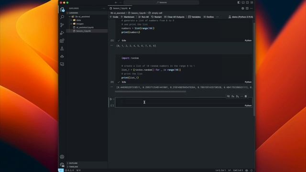Open the Testing beaker view
The height and width of the screenshot is (172, 306).
(x=62, y=49)
